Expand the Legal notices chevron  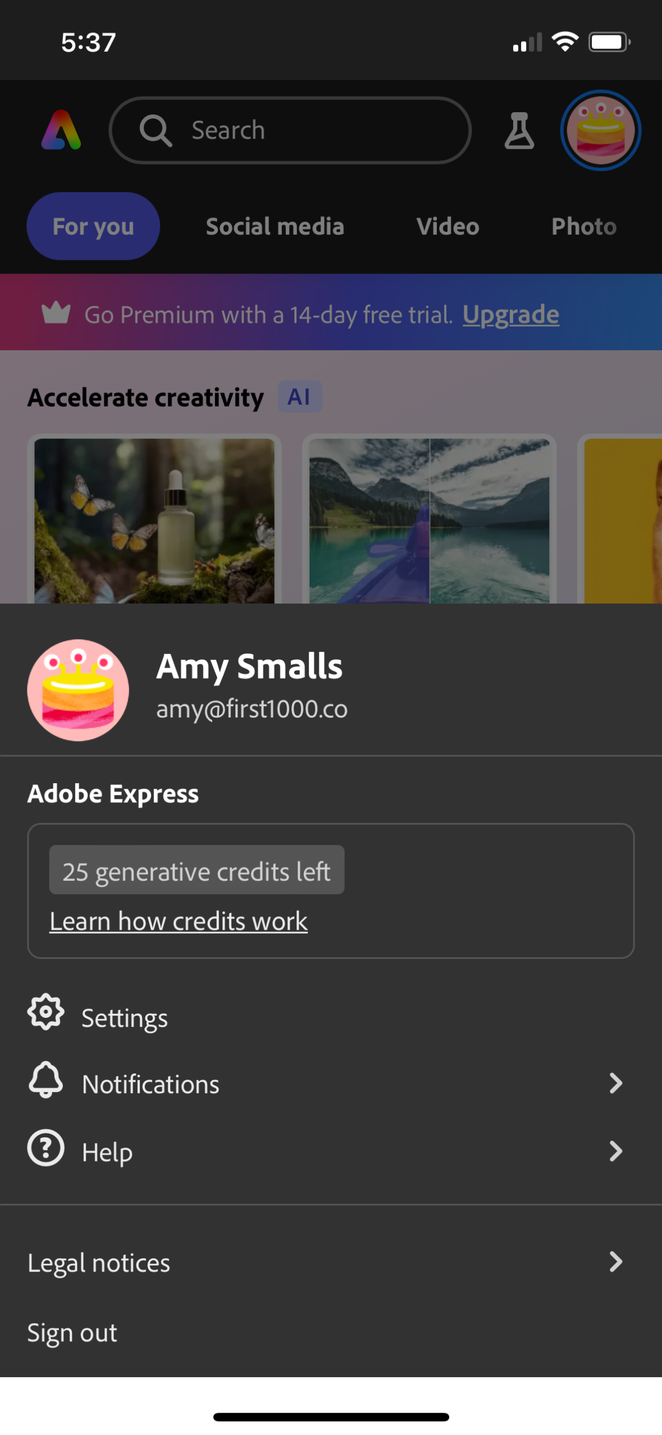pyautogui.click(x=617, y=1263)
